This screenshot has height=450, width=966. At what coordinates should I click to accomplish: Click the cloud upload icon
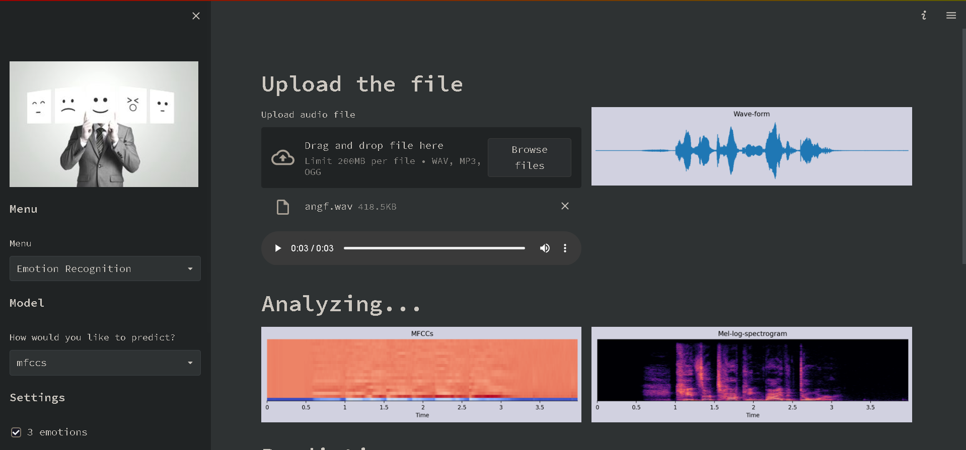tap(283, 157)
